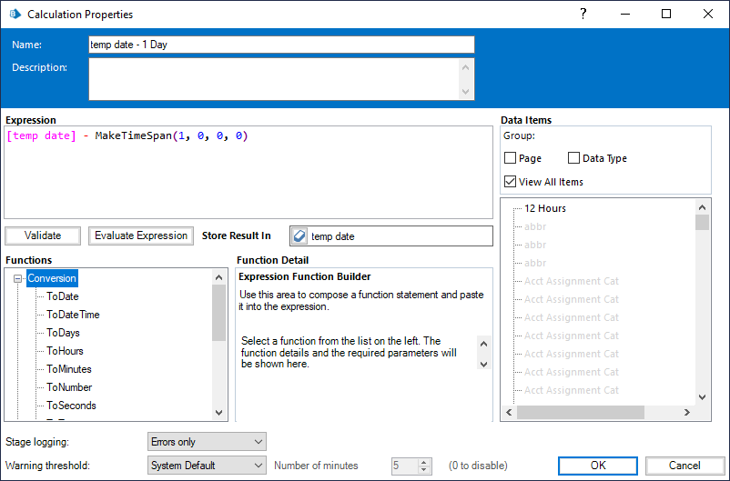Decrease the Number of minutes stepper
This screenshot has height=481, width=730.
[423, 469]
